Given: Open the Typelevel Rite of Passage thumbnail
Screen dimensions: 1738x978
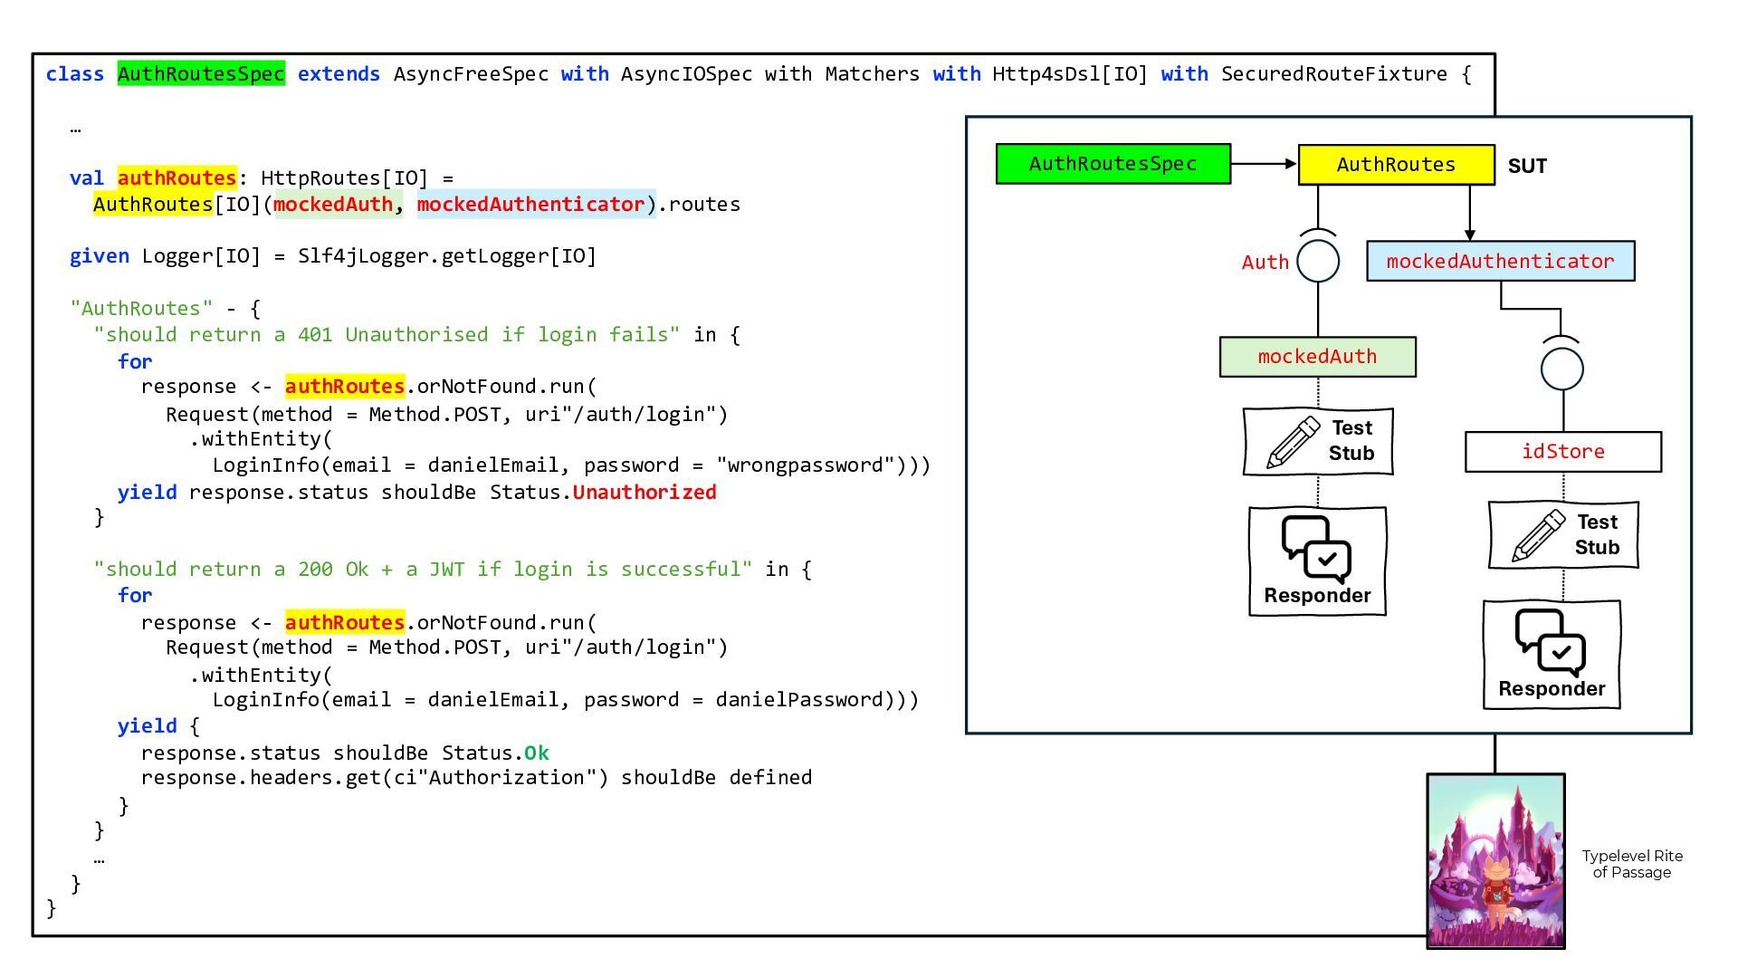Looking at the screenshot, I should point(1495,860).
